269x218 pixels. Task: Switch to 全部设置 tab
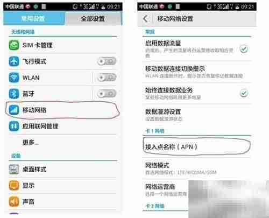pos(93,18)
